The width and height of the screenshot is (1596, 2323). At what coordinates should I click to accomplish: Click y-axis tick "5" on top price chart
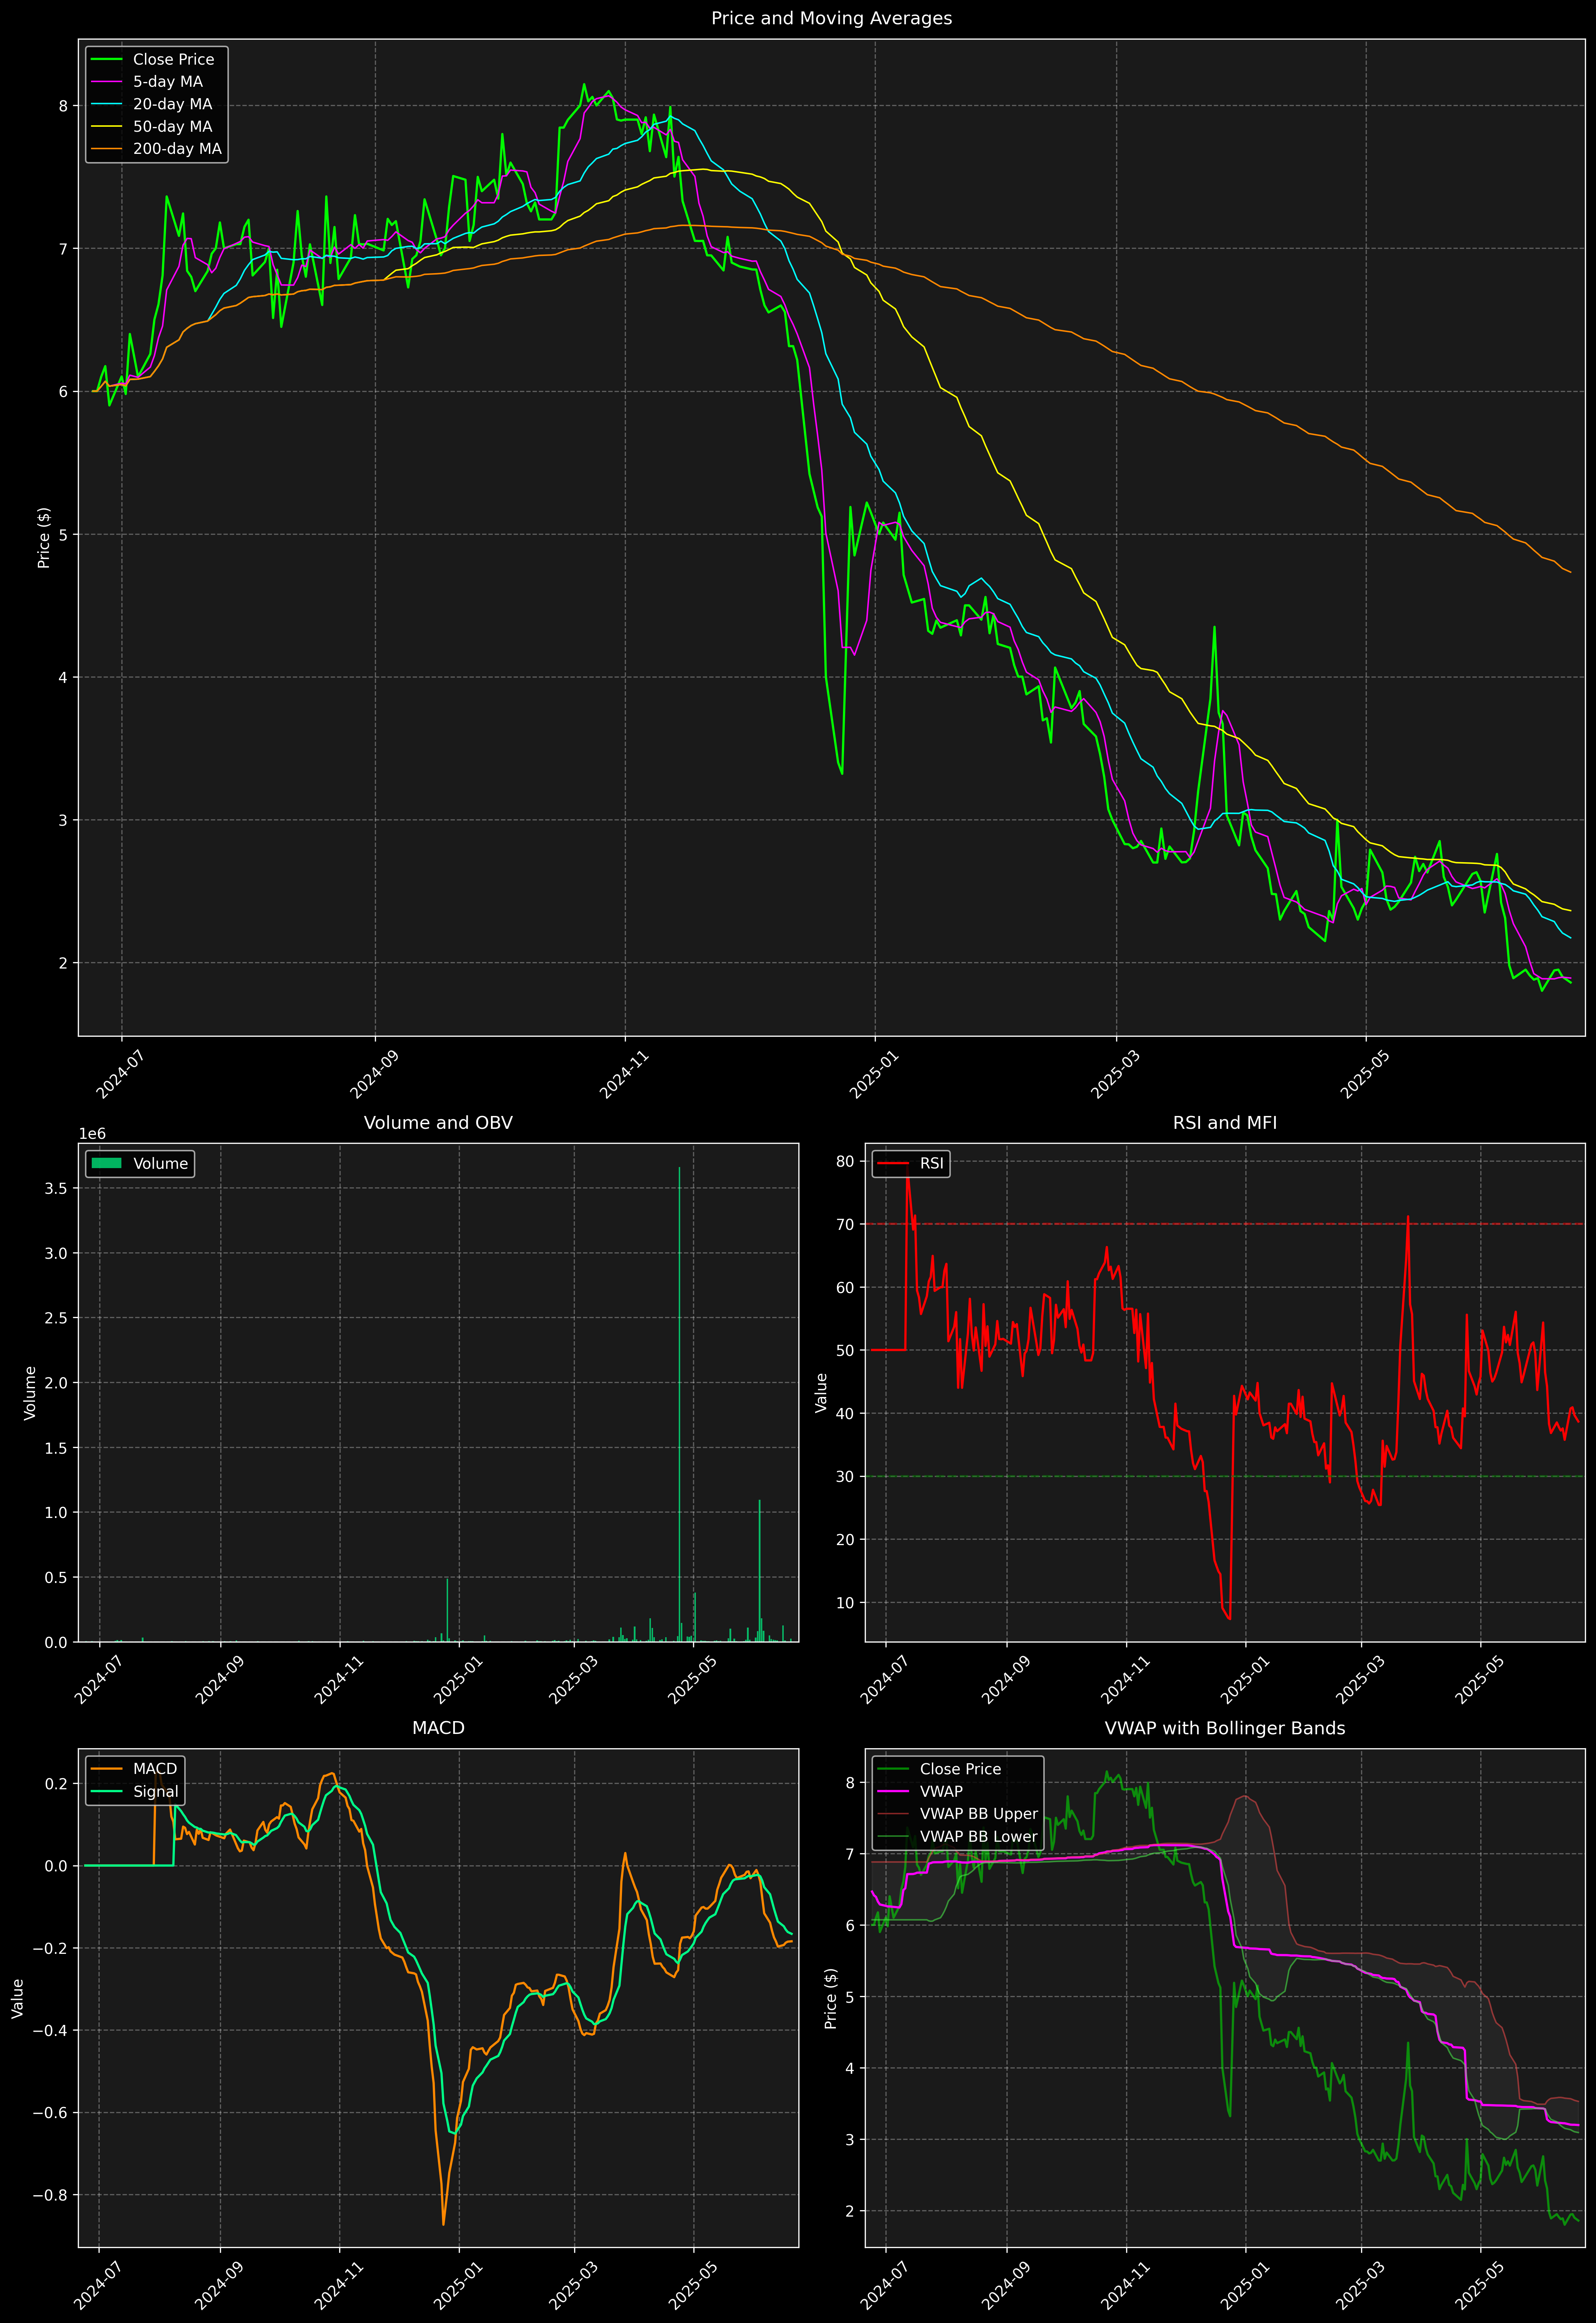[63, 535]
